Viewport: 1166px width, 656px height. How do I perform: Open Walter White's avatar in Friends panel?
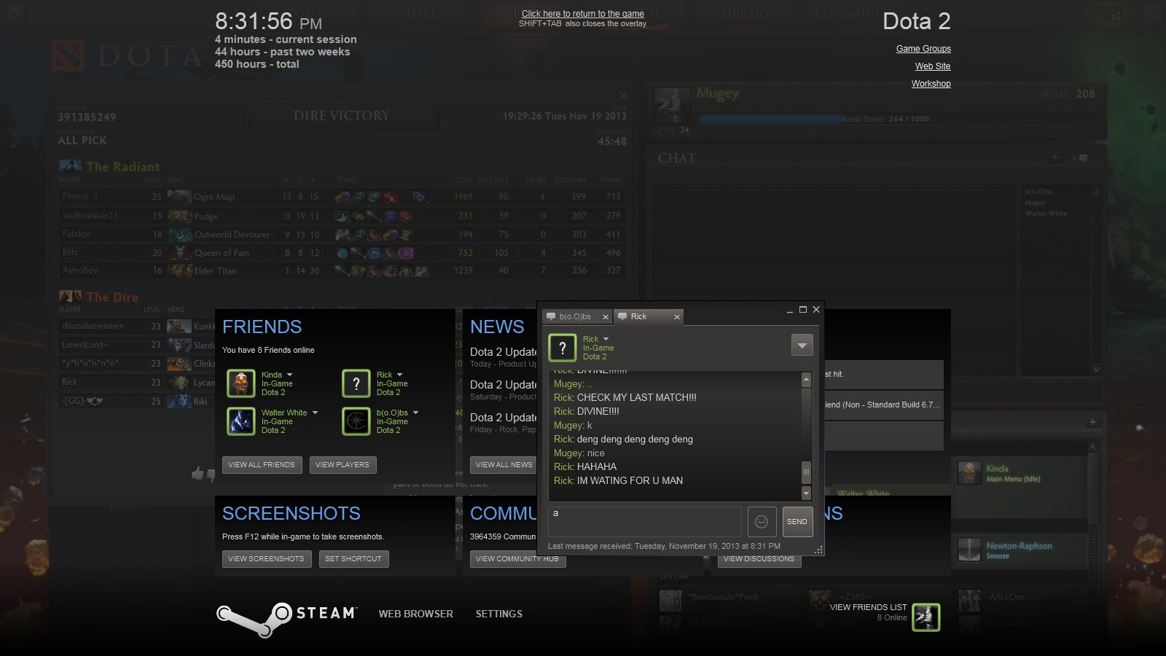click(240, 421)
